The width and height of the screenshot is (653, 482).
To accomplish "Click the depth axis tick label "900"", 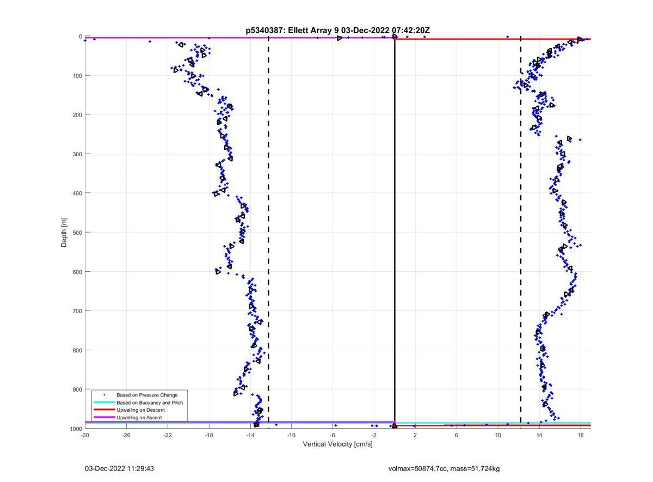I will [x=77, y=389].
